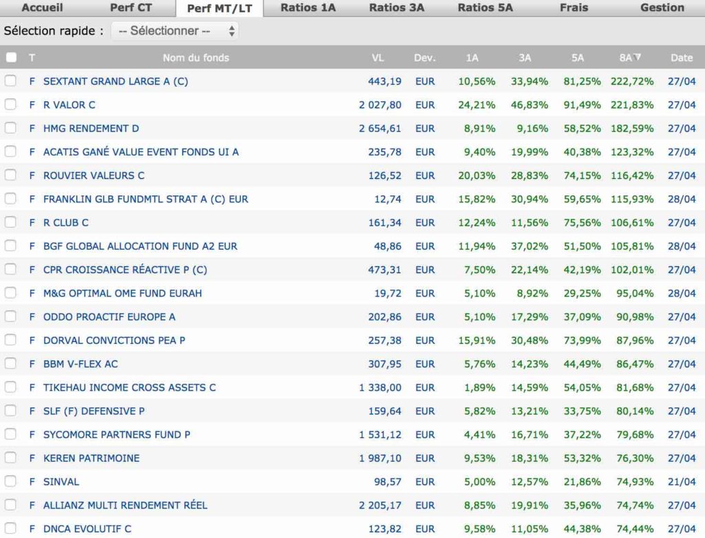Open ACATIS GANÉ VALUE EVENT FONDS UI A

140,152
